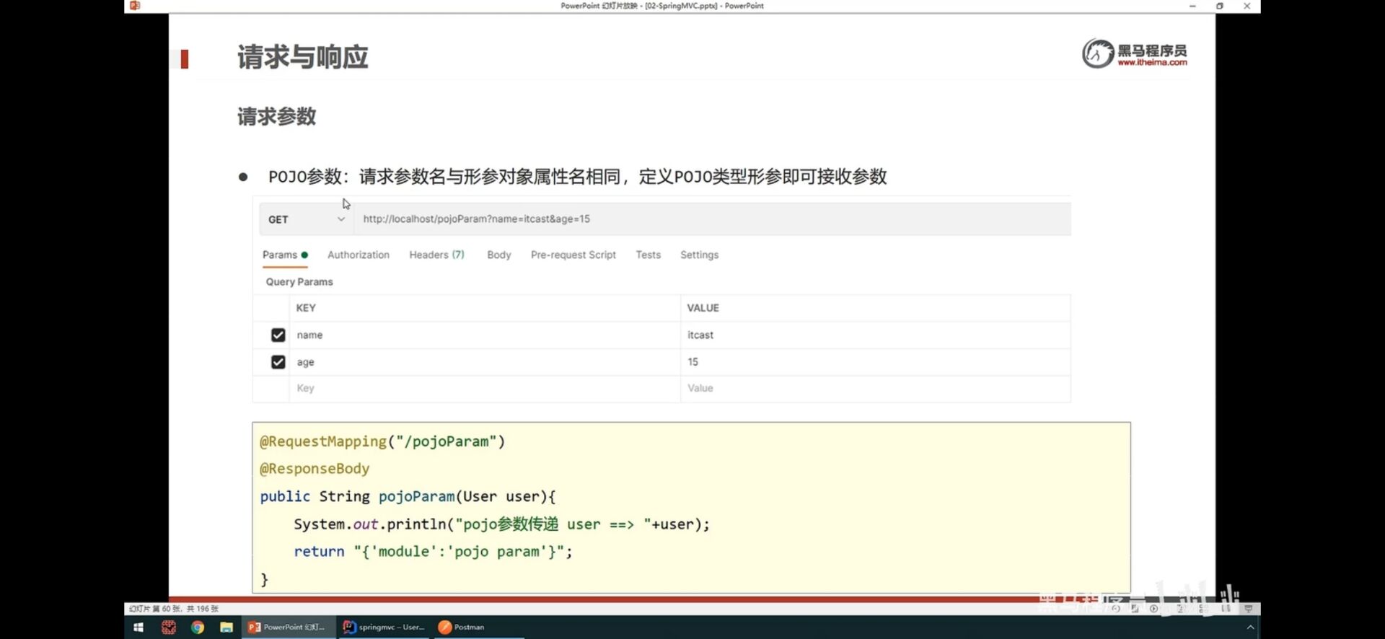Open the Settings tab

click(699, 255)
